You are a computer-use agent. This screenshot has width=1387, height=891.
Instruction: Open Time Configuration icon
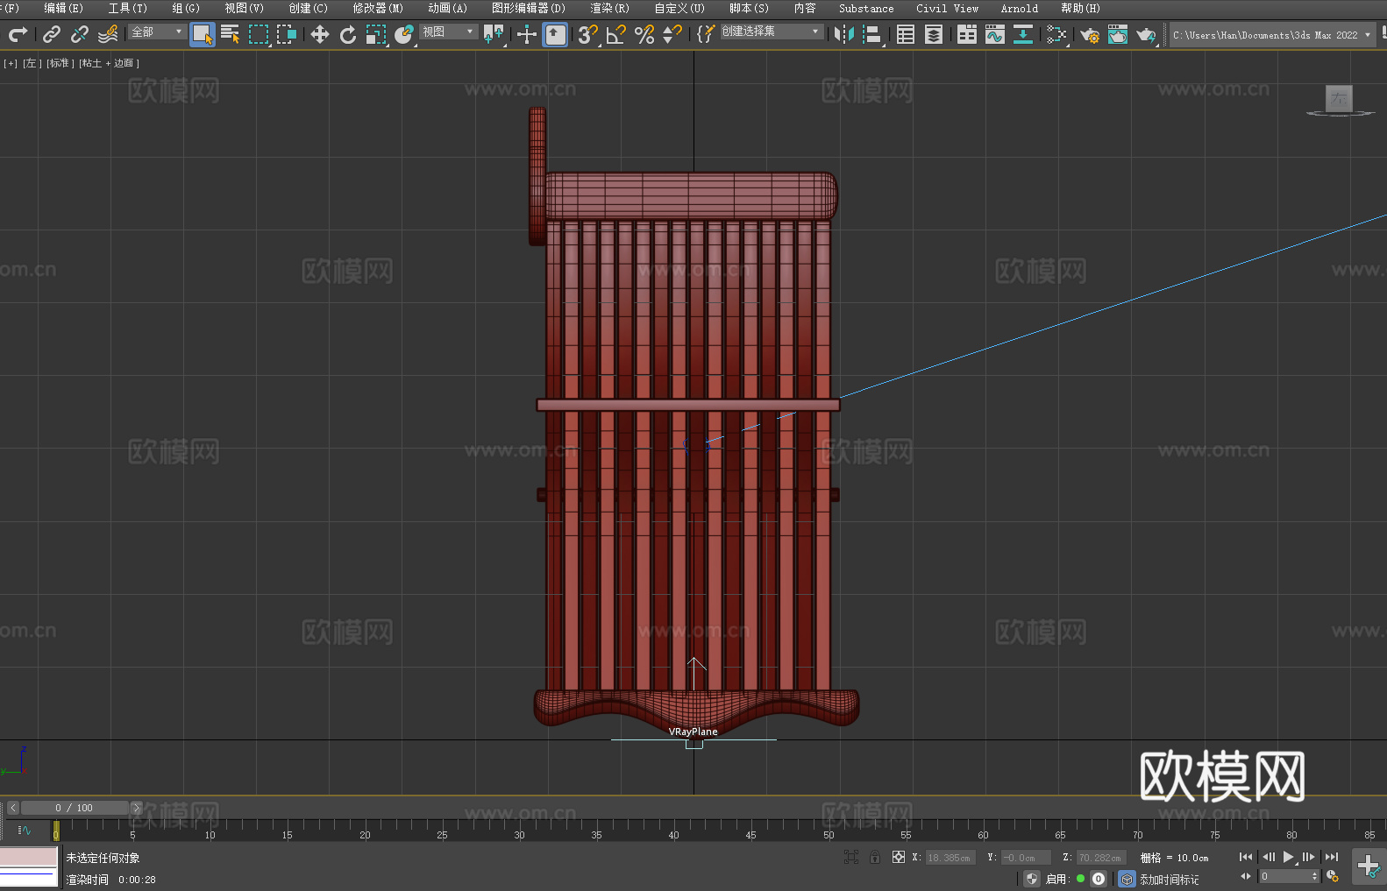1333,876
